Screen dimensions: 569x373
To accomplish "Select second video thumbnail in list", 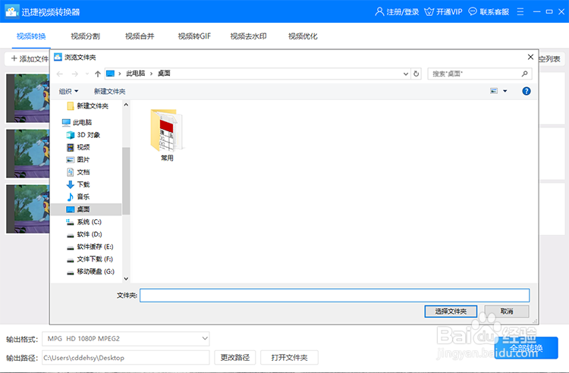I will (28, 153).
